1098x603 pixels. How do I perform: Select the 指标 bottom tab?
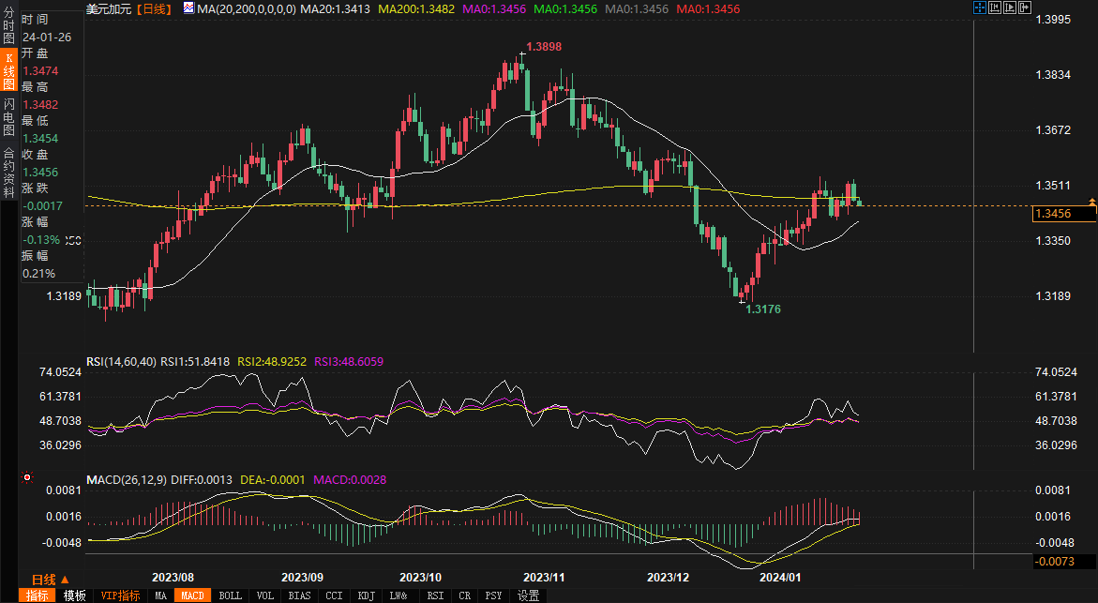(38, 595)
